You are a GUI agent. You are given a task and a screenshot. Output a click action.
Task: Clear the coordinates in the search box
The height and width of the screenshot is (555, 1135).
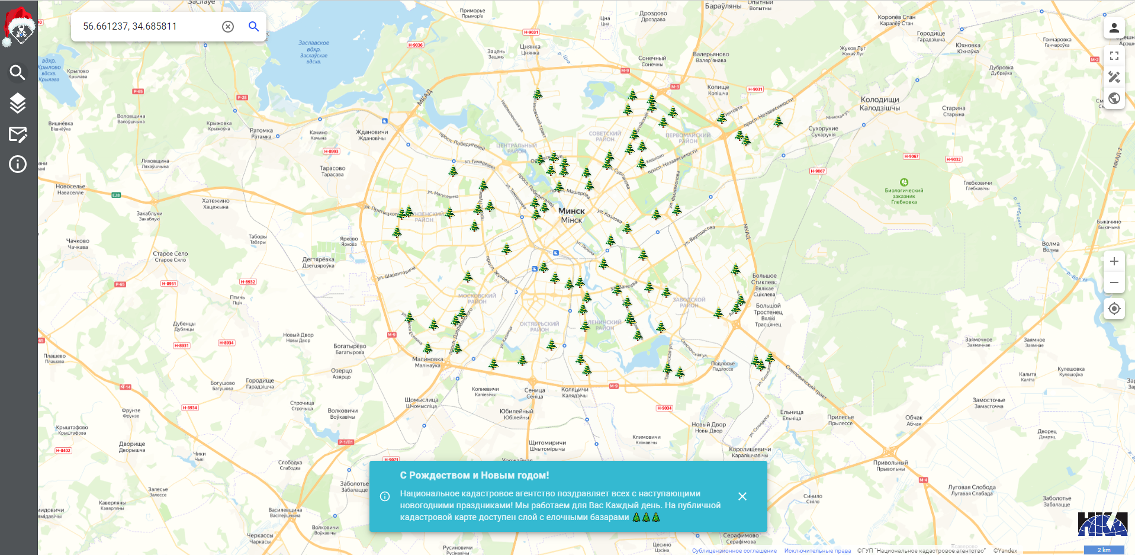pyautogui.click(x=228, y=27)
